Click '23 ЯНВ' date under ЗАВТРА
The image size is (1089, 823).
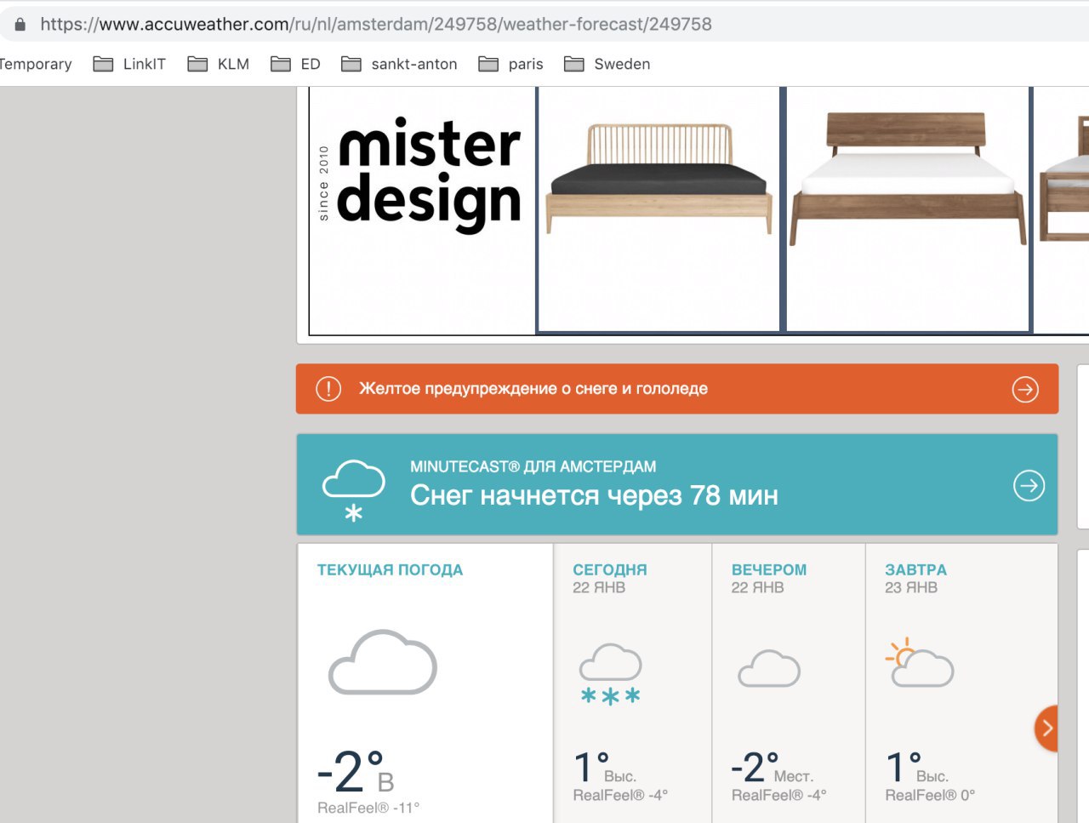911,587
